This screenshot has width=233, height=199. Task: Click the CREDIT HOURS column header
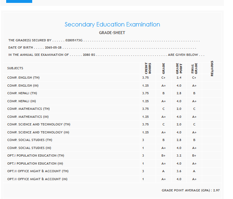148,68
